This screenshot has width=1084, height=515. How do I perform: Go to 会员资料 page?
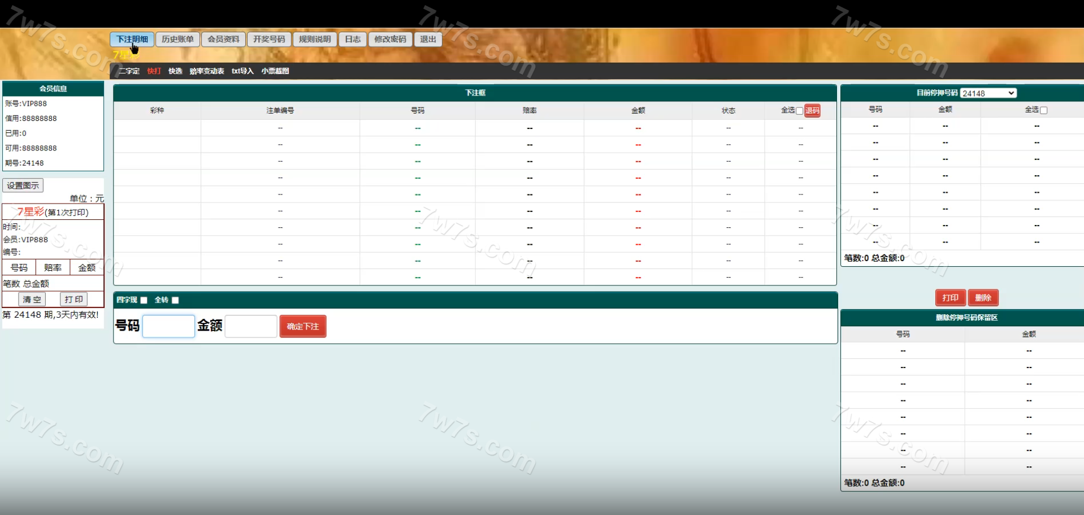coord(223,39)
